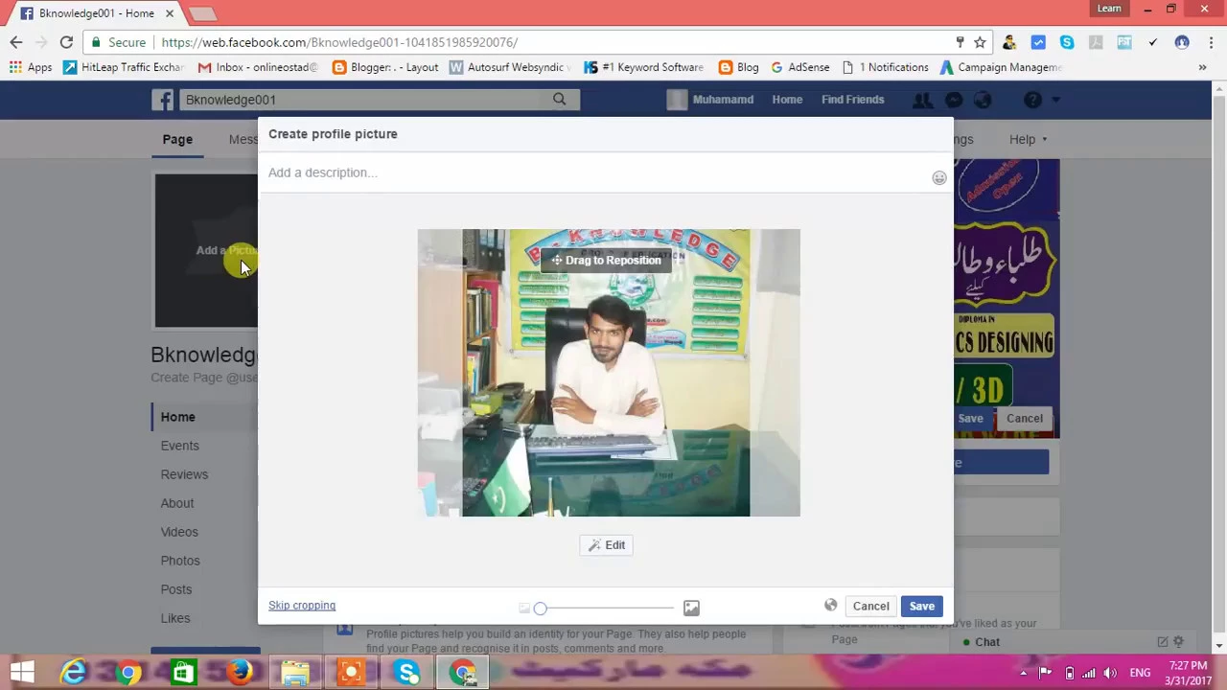Click the Drag to Reposition overlay

coord(606,261)
